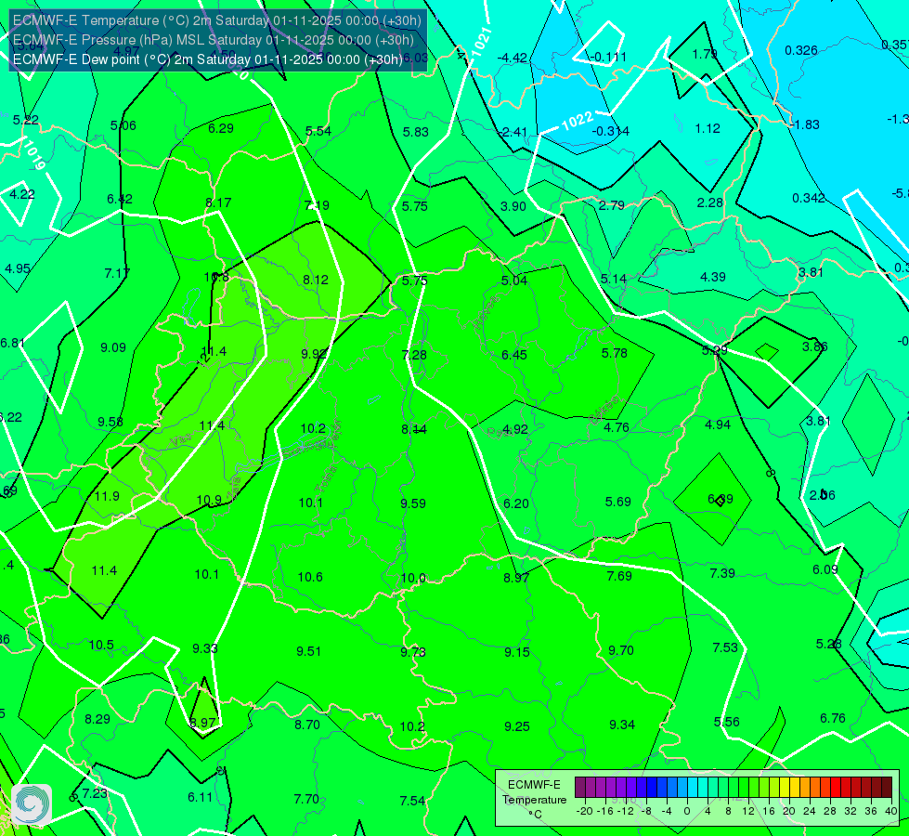Click the 6.29 temperature value
Viewport: 909px width, 836px height.
221,129
